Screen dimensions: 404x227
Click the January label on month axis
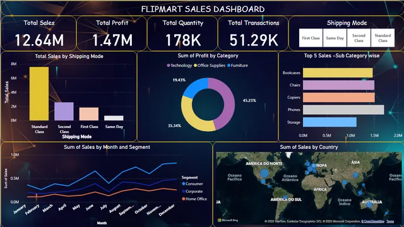(x=20, y=209)
